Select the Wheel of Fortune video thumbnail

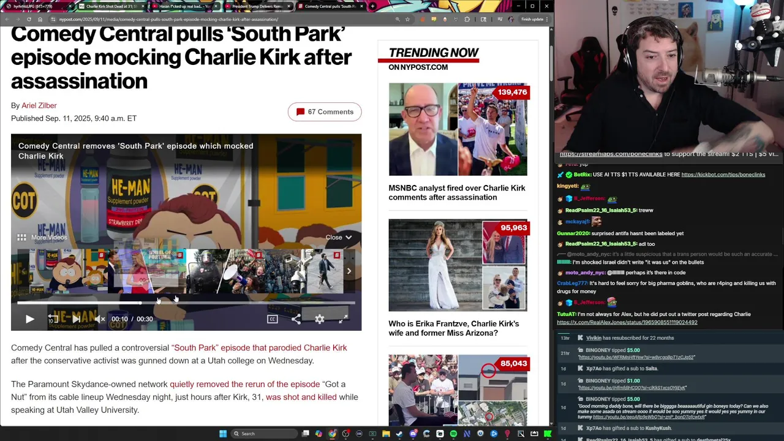[x=146, y=271]
